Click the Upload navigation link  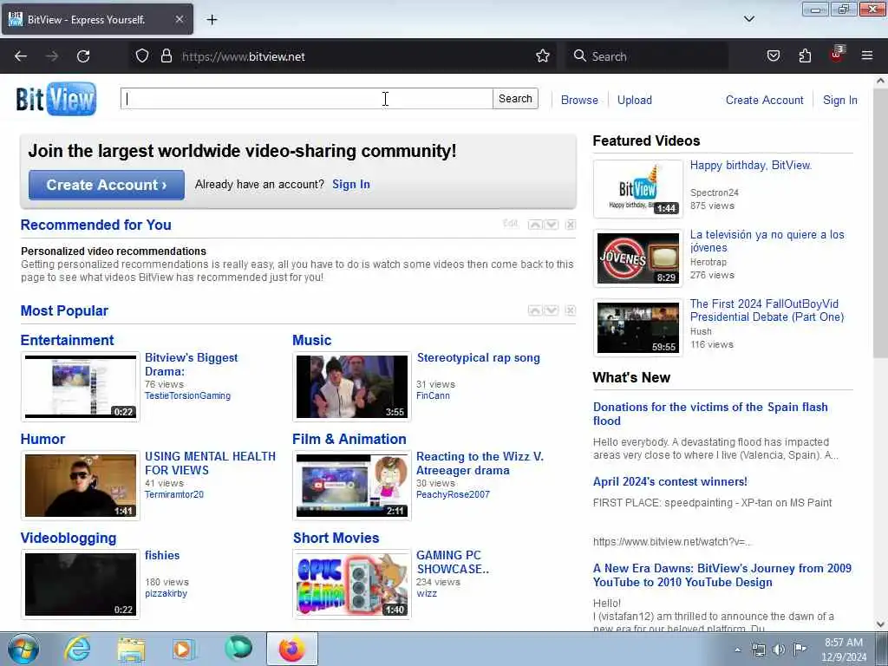point(634,100)
